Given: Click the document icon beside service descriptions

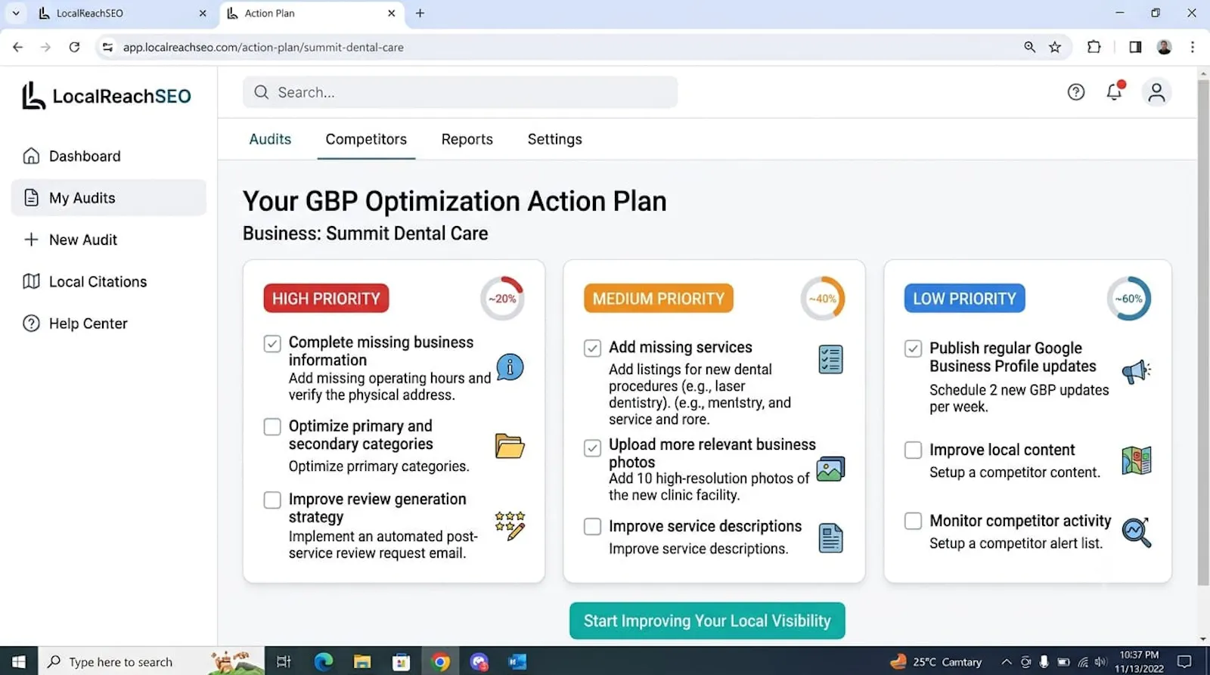Looking at the screenshot, I should click(830, 538).
